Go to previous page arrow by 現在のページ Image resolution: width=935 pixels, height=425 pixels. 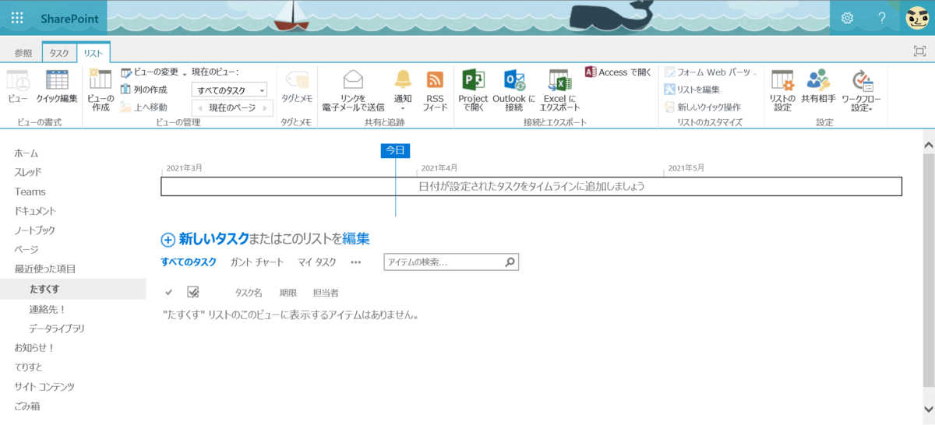pyautogui.click(x=201, y=108)
